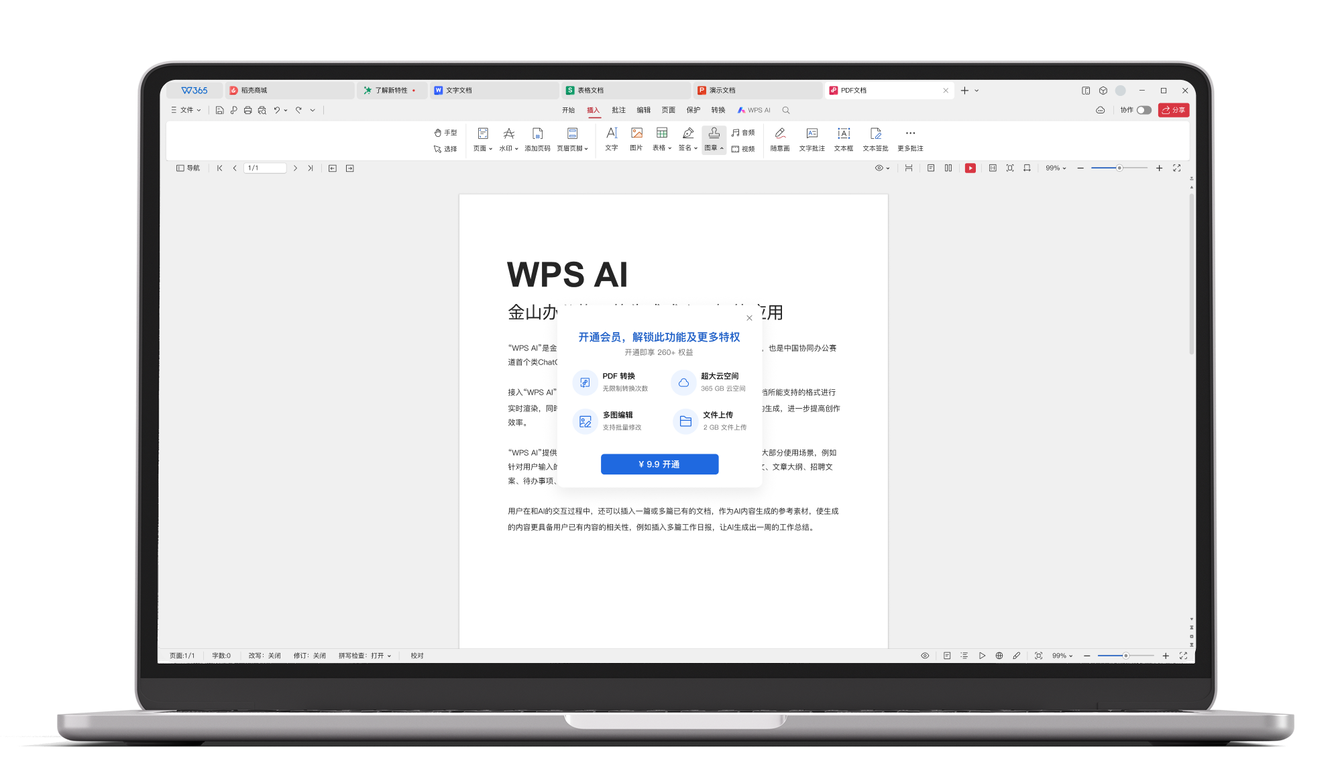This screenshot has height=763, width=1338.
Task: Choose the 随意画 freehand draw tool
Action: point(780,139)
